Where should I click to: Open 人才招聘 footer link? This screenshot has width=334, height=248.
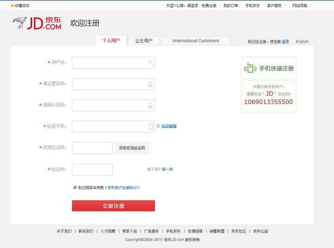coord(108,231)
